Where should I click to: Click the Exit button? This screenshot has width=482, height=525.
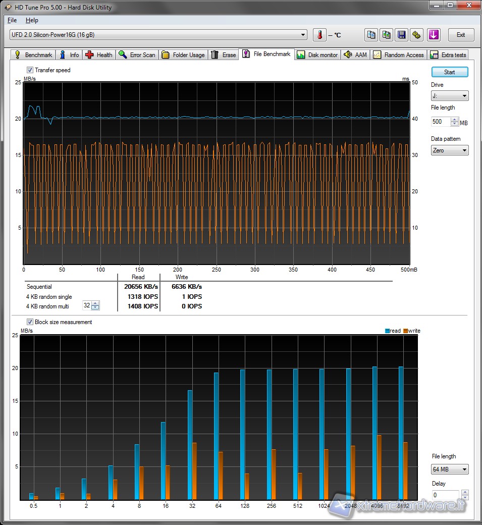point(460,35)
